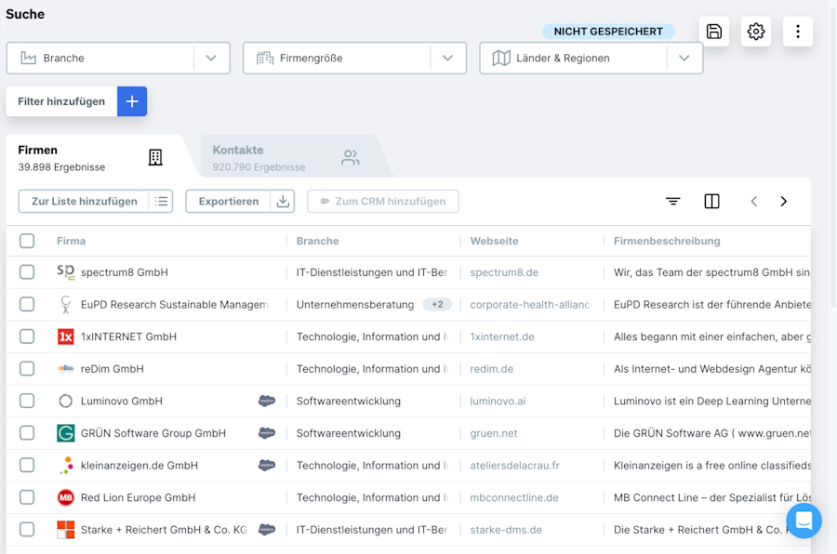The image size is (837, 554).
Task: Go to previous page with left arrow
Action: (753, 201)
